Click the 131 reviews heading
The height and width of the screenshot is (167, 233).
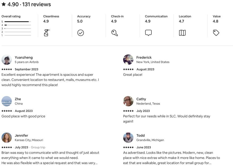[x=37, y=4]
